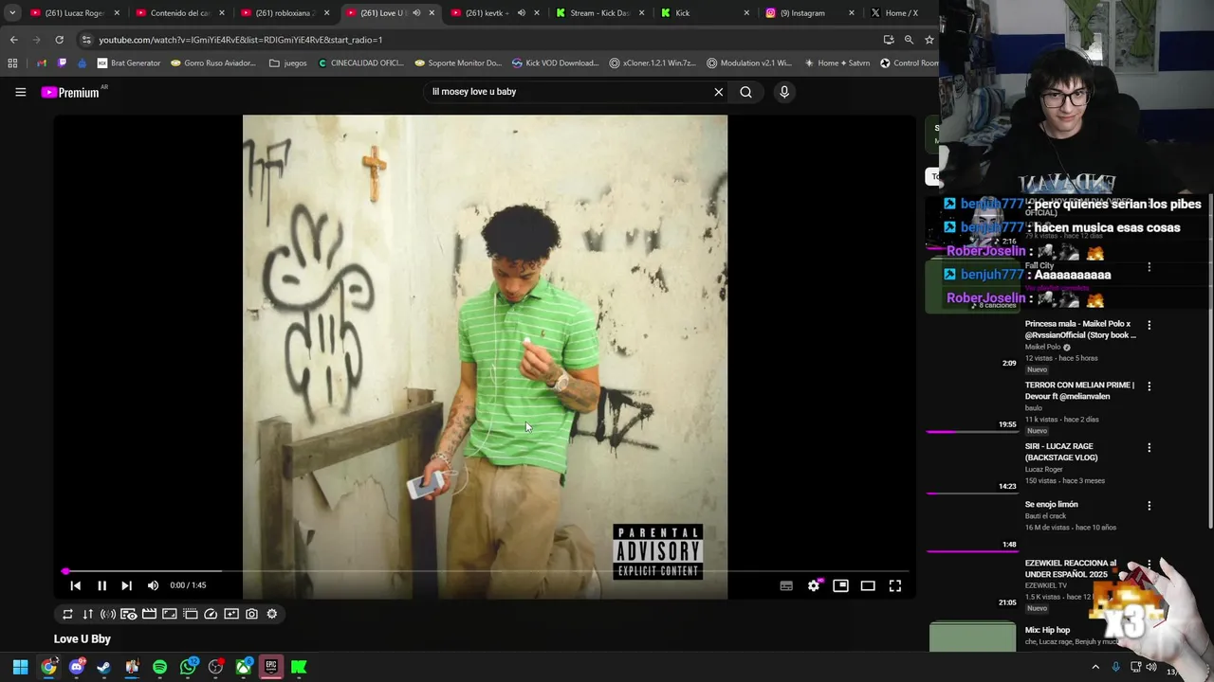Switch to the 'robloxiana' browser tab

coord(284,13)
